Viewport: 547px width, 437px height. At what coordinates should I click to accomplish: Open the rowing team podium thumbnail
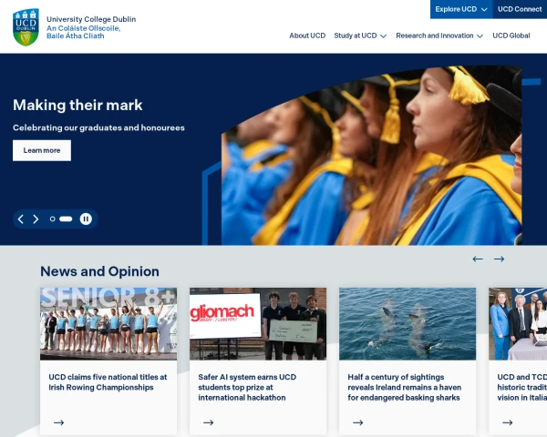[x=108, y=324]
